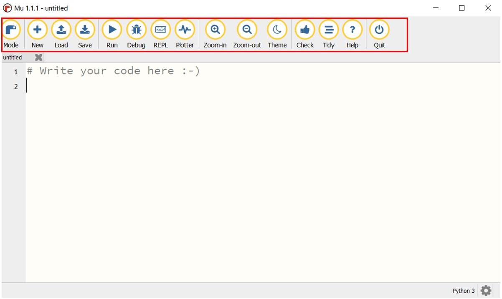Close the untitled tab
Screen dimensions: 502x299
[x=38, y=58]
